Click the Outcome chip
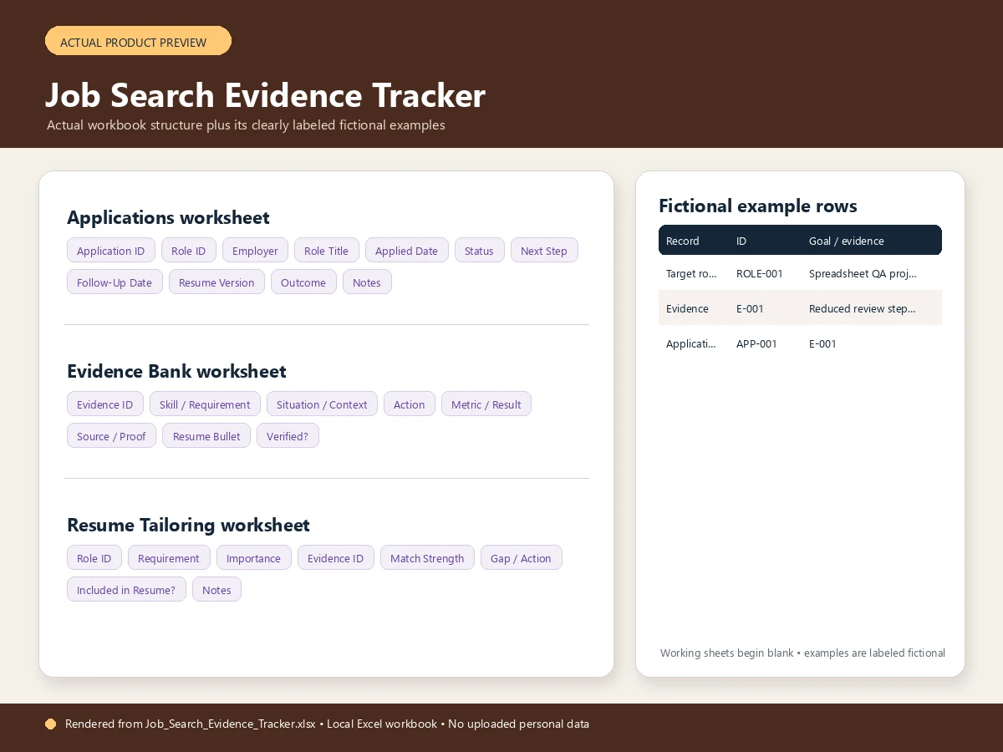Image resolution: width=1003 pixels, height=752 pixels. 303,282
